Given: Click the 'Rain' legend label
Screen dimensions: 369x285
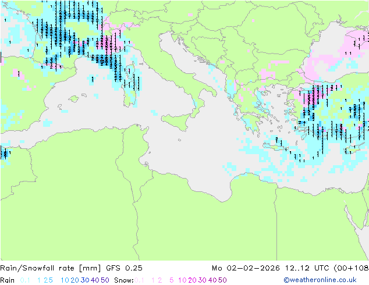Looking at the screenshot, I should (8, 280).
